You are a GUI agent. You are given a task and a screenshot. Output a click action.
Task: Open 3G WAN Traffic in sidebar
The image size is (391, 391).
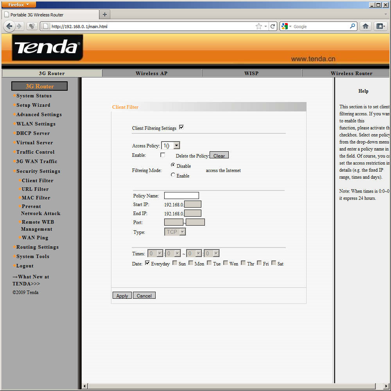pos(37,161)
